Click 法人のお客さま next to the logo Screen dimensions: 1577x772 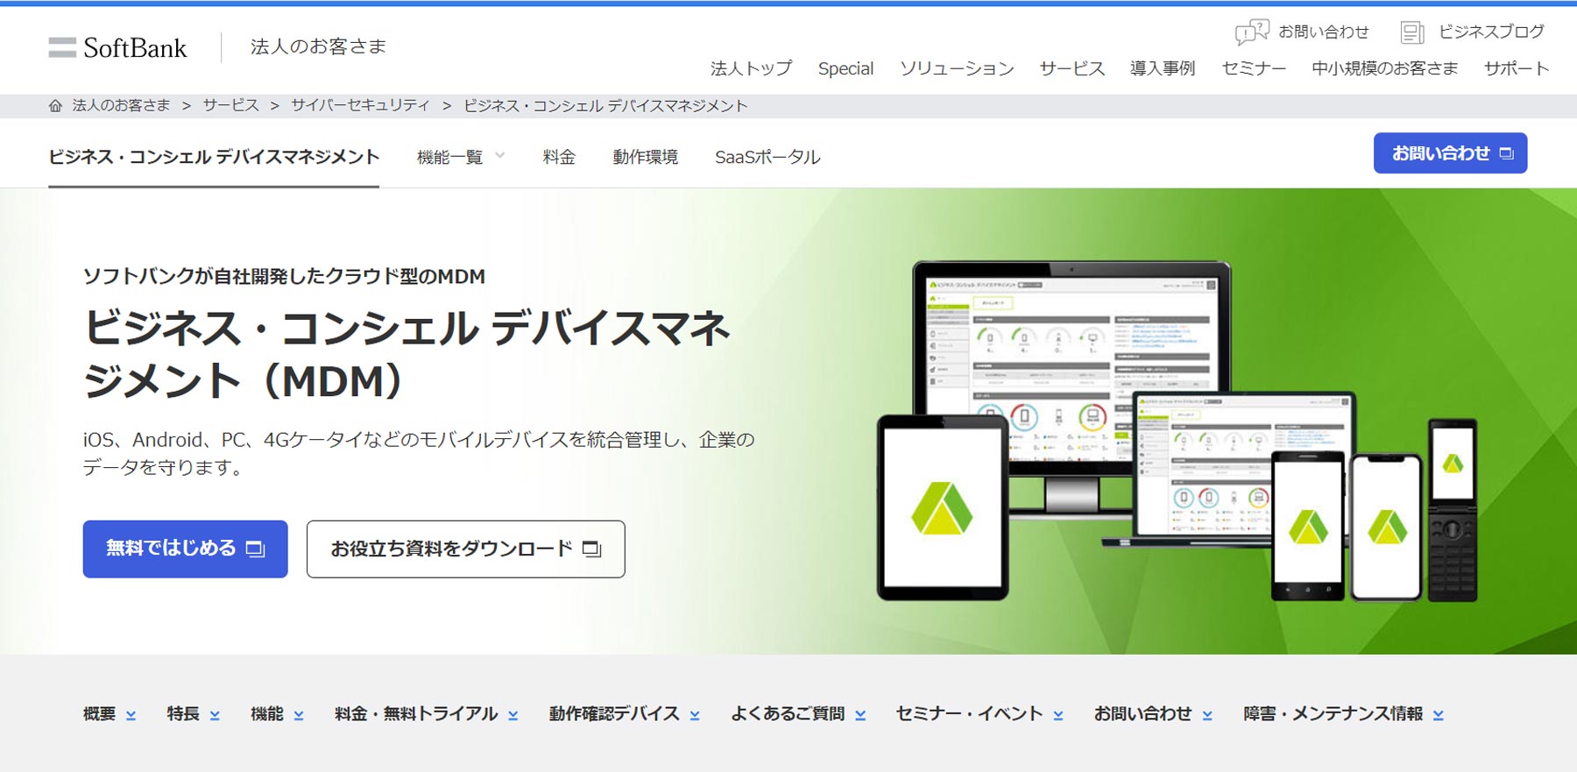[x=318, y=46]
